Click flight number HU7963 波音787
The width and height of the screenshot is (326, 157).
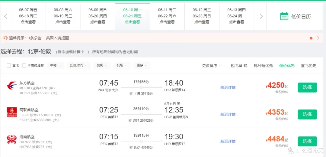pyautogui.click(x=36, y=147)
